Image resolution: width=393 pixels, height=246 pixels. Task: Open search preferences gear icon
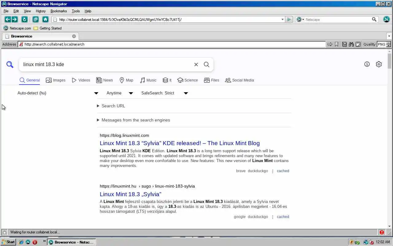pos(379,64)
